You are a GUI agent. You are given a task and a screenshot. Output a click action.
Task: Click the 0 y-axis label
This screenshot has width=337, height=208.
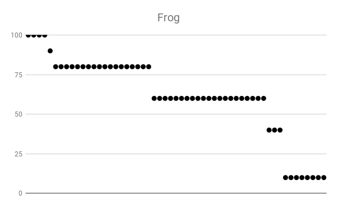[20, 193]
